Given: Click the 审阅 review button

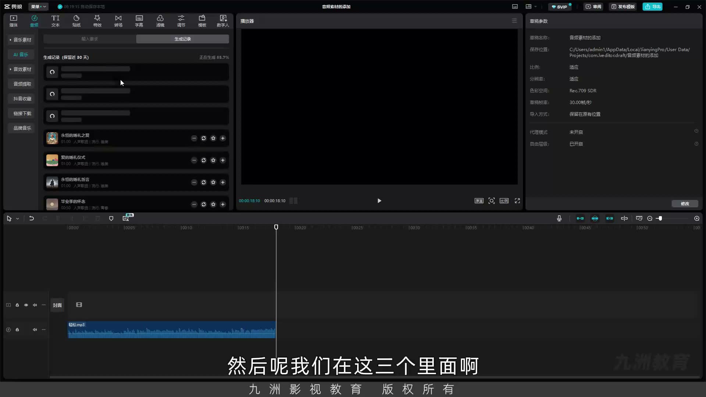Looking at the screenshot, I should tap(593, 7).
